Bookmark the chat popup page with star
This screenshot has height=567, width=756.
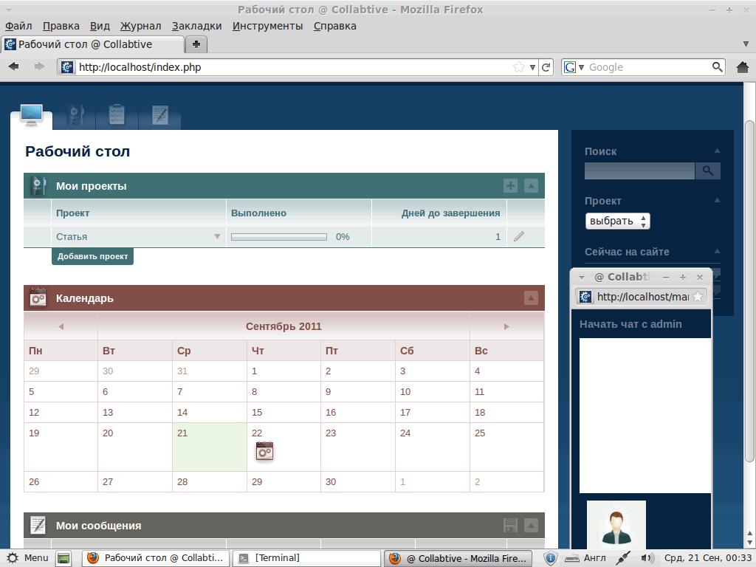[x=698, y=297]
